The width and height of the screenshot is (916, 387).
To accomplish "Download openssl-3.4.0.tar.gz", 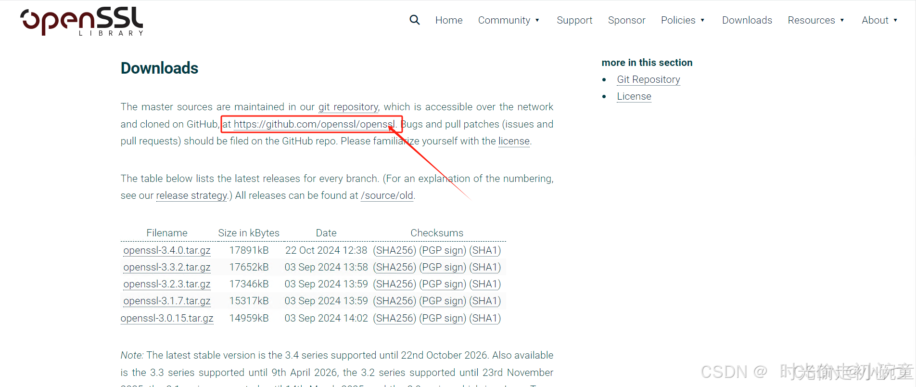I will [167, 250].
